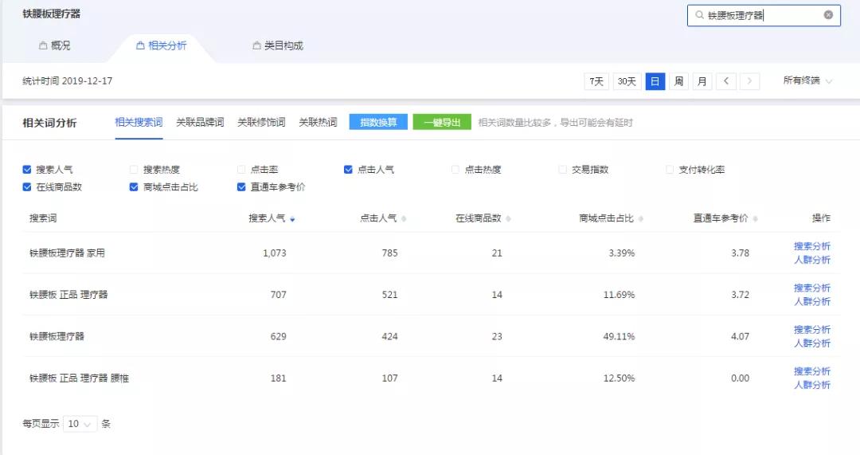This screenshot has height=455, width=860.
Task: Click the 1,073 search popularity value
Action: point(274,253)
